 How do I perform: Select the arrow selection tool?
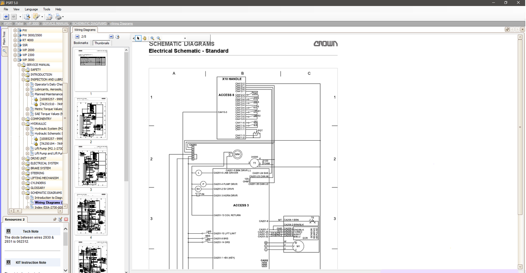click(x=138, y=38)
